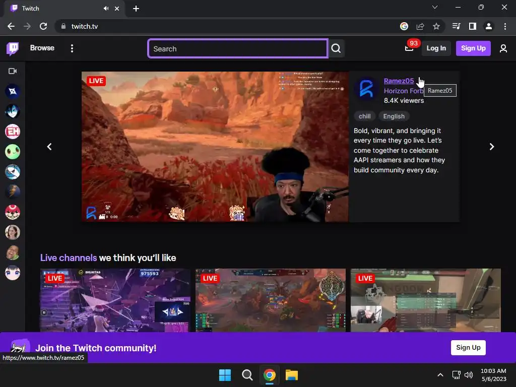The width and height of the screenshot is (516, 387).
Task: Open the Prime loot inbox with 93 badge
Action: [409, 48]
